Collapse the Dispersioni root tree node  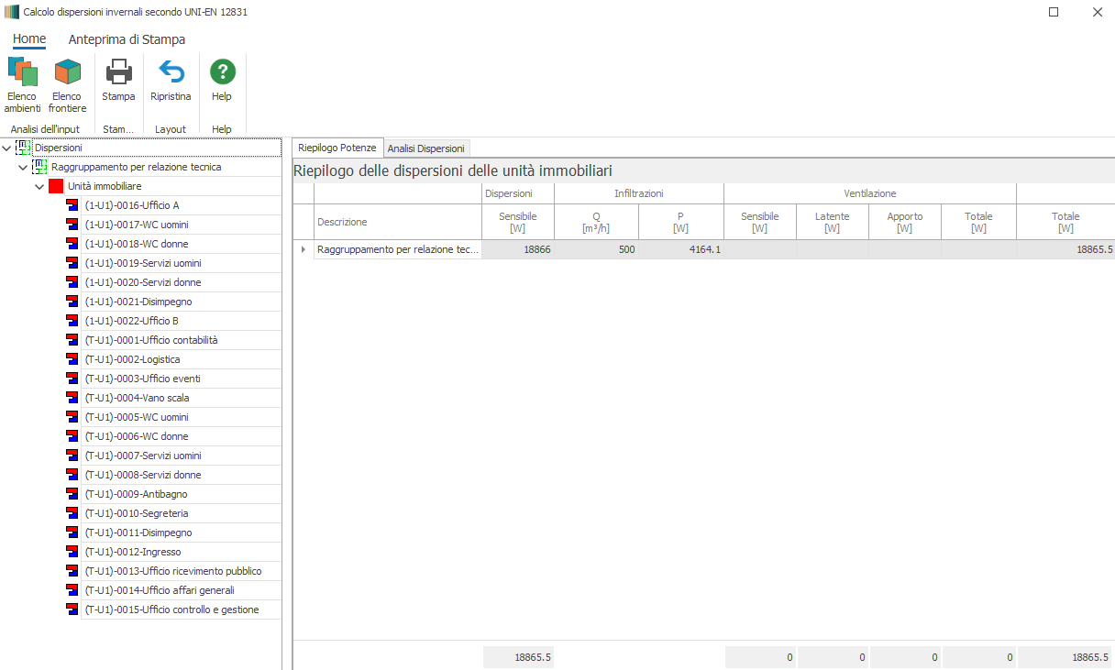point(7,148)
